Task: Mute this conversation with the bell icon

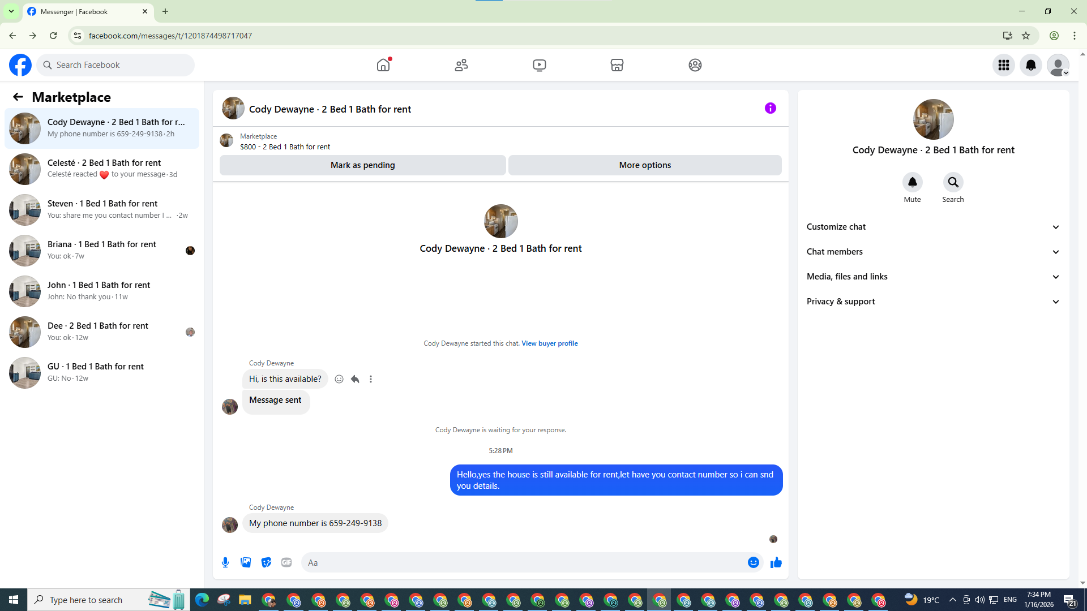Action: 912,182
